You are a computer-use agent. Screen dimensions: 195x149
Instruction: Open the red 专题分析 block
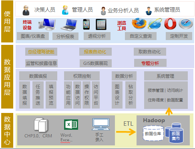[x=150, y=63]
